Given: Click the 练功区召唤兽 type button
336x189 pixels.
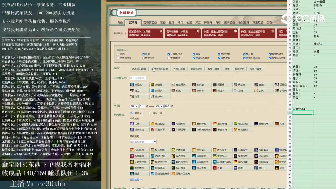Looking at the screenshot, I should pyautogui.click(x=139, y=69).
